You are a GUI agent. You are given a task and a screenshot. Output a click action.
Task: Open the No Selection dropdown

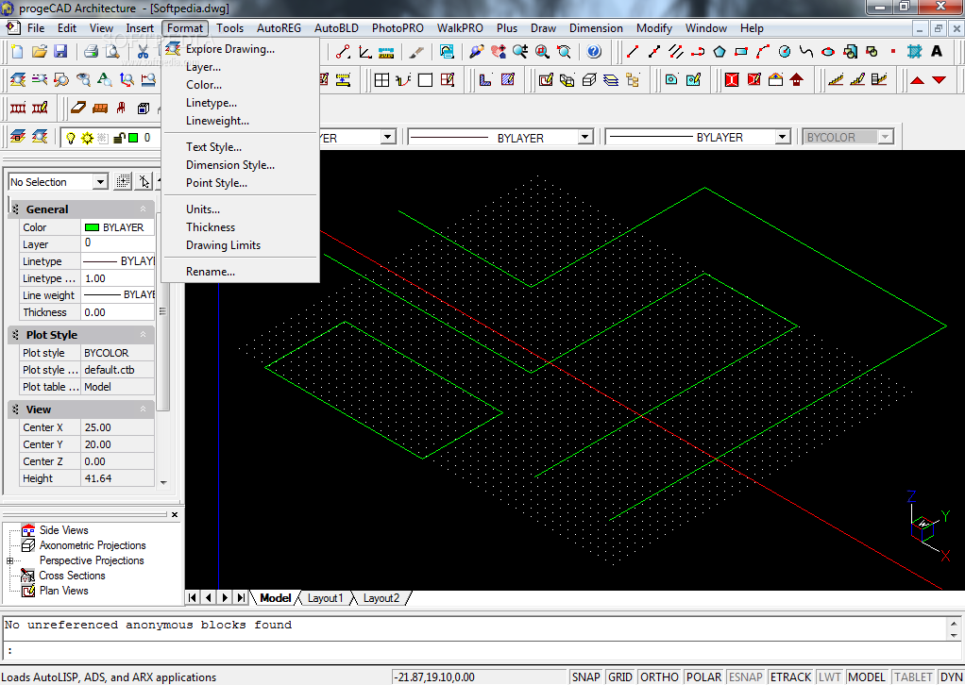pos(101,182)
